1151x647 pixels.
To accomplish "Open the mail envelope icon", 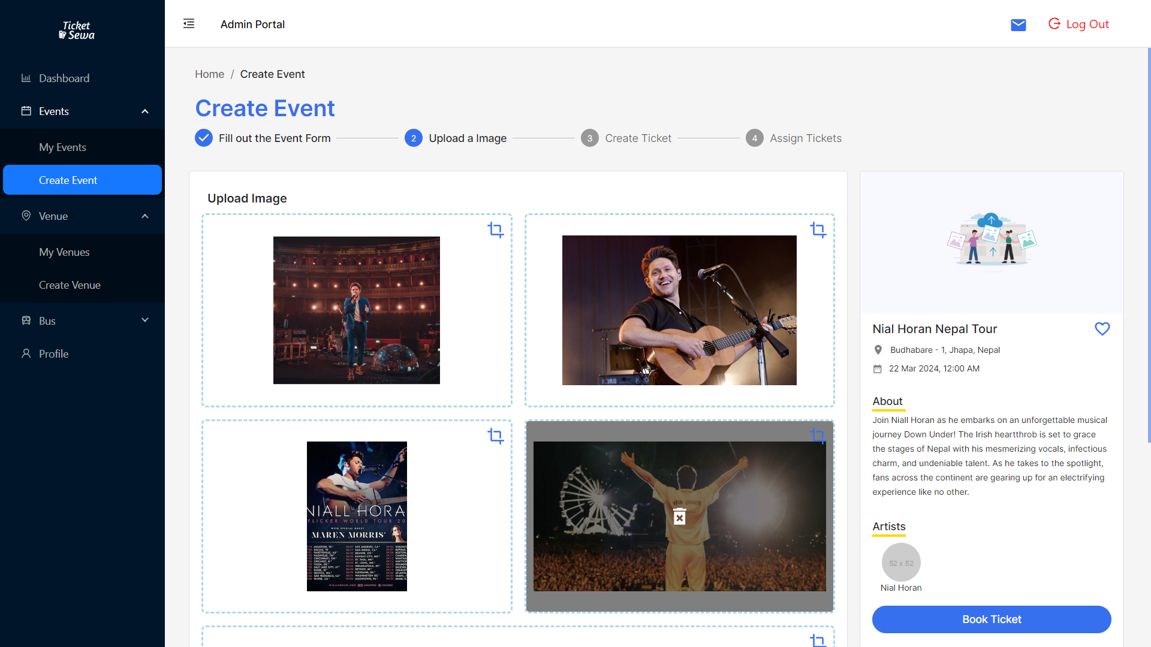I will click(1018, 25).
